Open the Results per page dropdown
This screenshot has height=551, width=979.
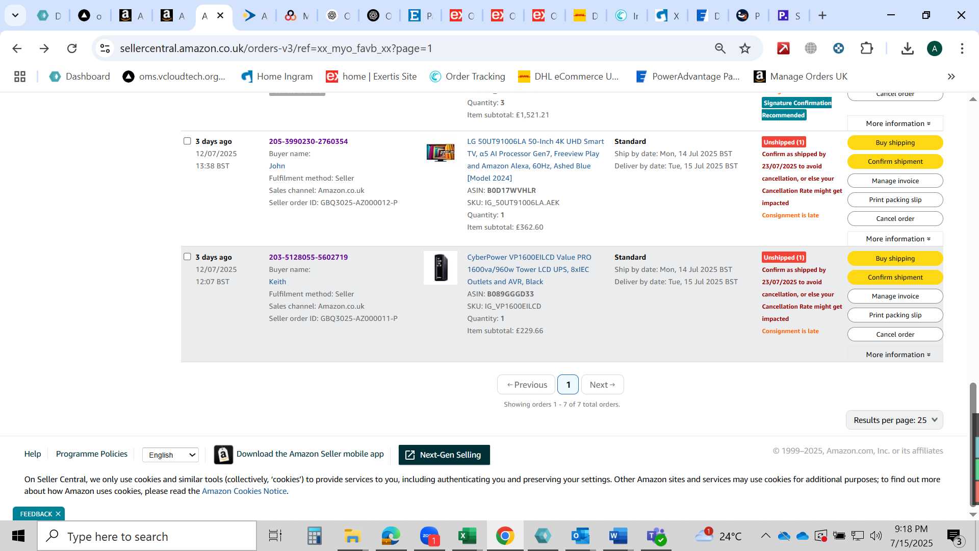894,420
